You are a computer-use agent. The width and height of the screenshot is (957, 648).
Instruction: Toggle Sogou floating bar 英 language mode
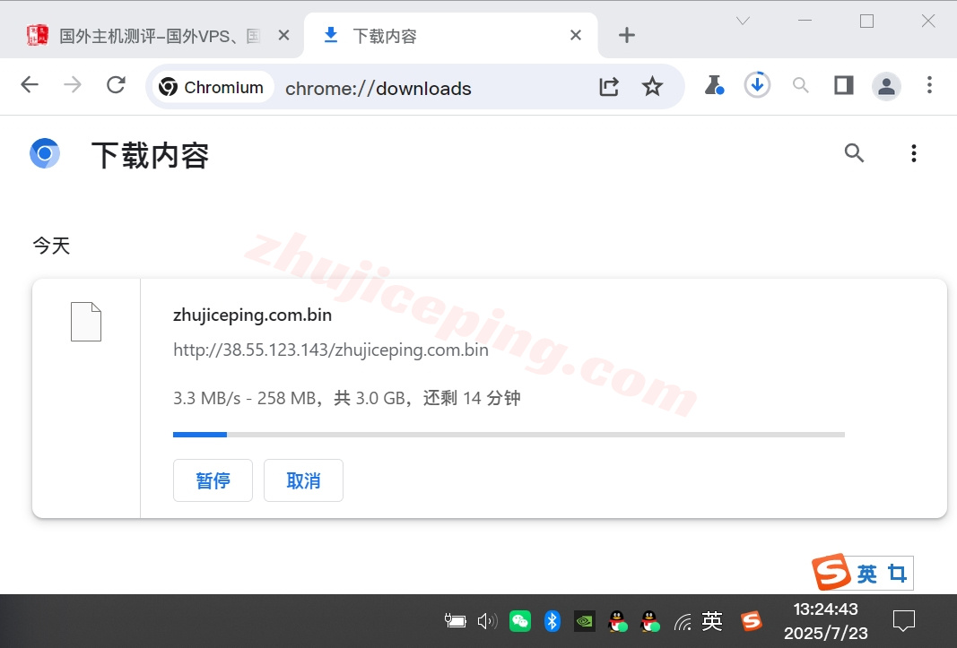coord(866,574)
